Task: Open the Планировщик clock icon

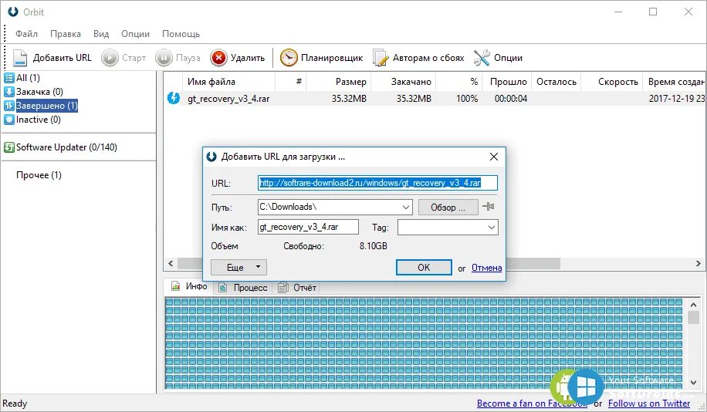Action: pos(289,58)
